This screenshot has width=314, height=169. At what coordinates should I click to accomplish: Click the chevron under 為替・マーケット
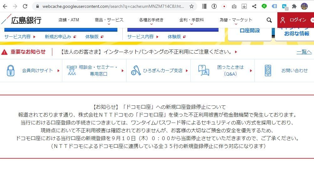[x=236, y=24]
